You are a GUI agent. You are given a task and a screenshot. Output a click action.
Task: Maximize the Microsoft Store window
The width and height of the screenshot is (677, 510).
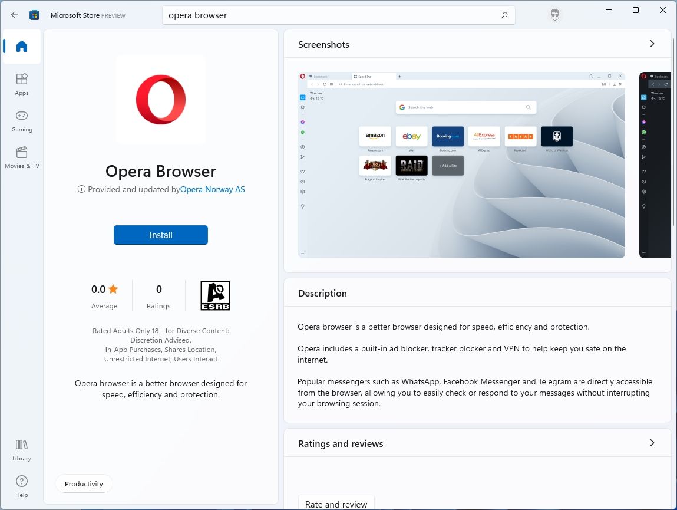(636, 10)
